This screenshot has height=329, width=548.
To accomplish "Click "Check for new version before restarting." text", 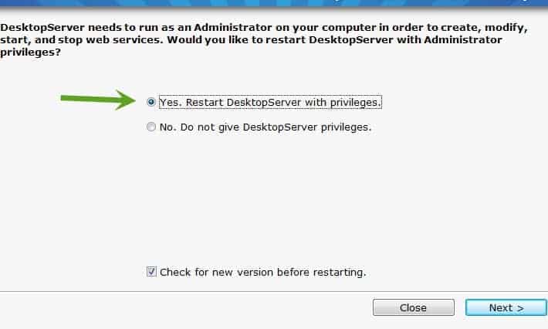I will 263,272.
